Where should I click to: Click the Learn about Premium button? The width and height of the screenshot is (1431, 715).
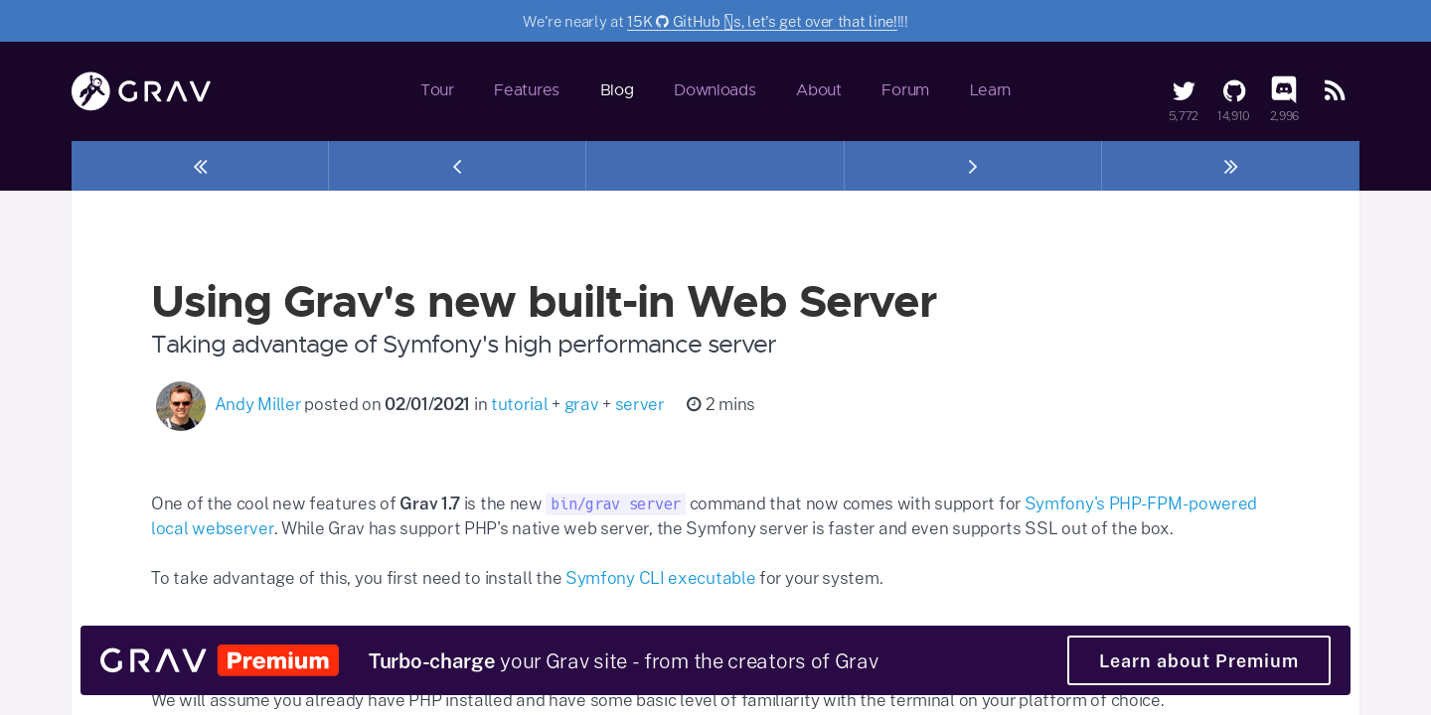pos(1198,659)
